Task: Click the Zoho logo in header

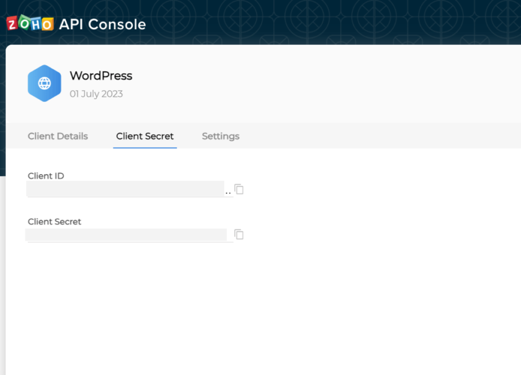Action: pyautogui.click(x=30, y=24)
